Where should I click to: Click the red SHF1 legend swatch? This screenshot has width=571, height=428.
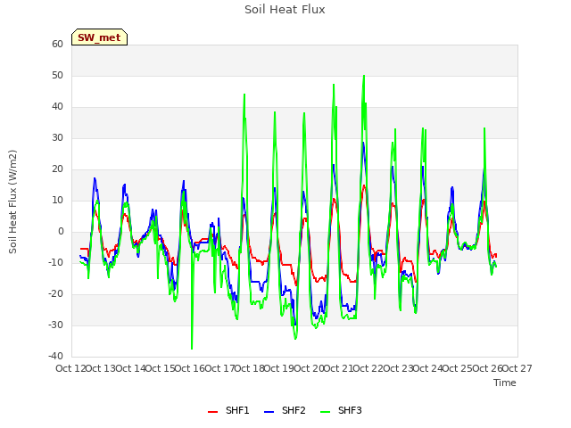click(x=212, y=412)
